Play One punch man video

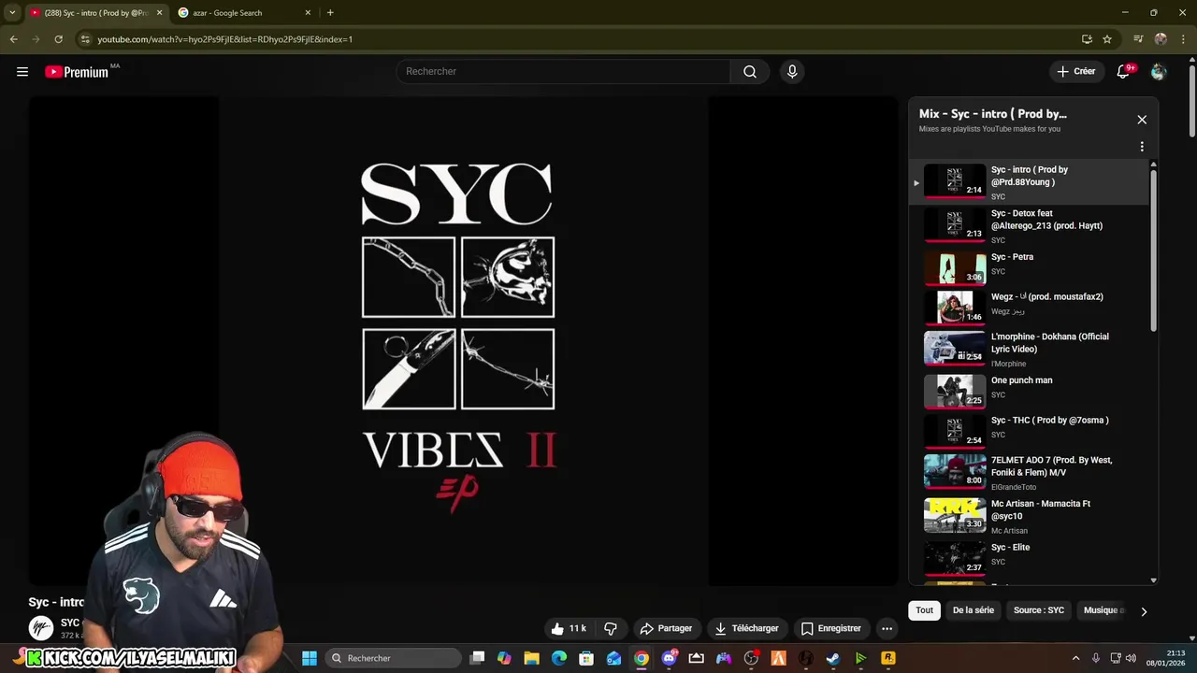1029,391
